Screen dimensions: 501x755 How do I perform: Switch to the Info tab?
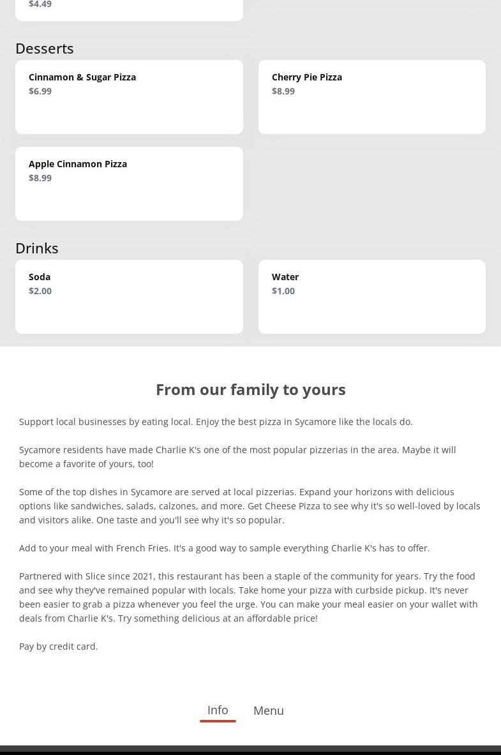tap(218, 710)
